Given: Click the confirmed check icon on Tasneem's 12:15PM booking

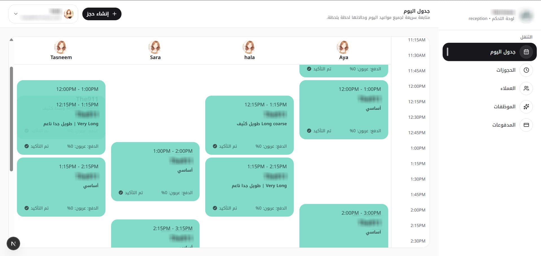Looking at the screenshot, I should pos(27,146).
